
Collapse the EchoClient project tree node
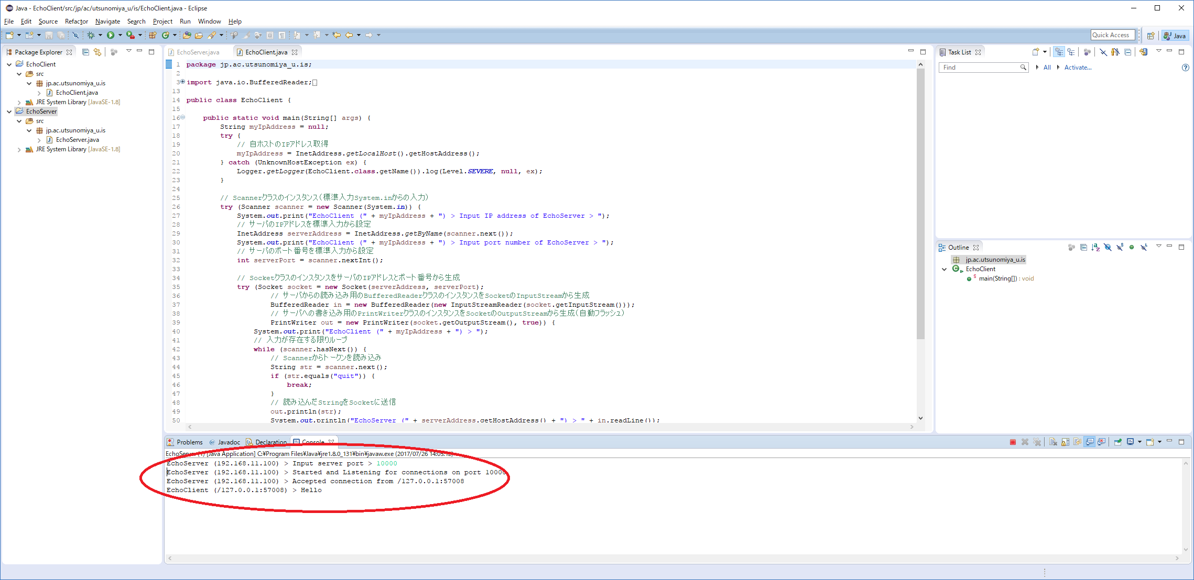coord(9,64)
